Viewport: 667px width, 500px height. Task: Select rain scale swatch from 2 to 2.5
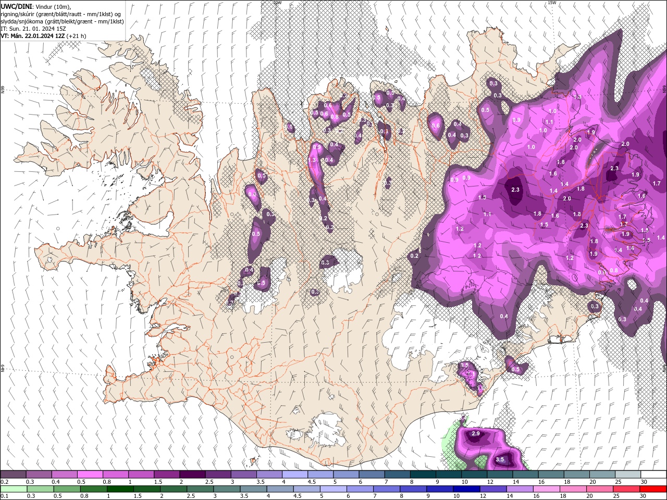[x=174, y=489]
